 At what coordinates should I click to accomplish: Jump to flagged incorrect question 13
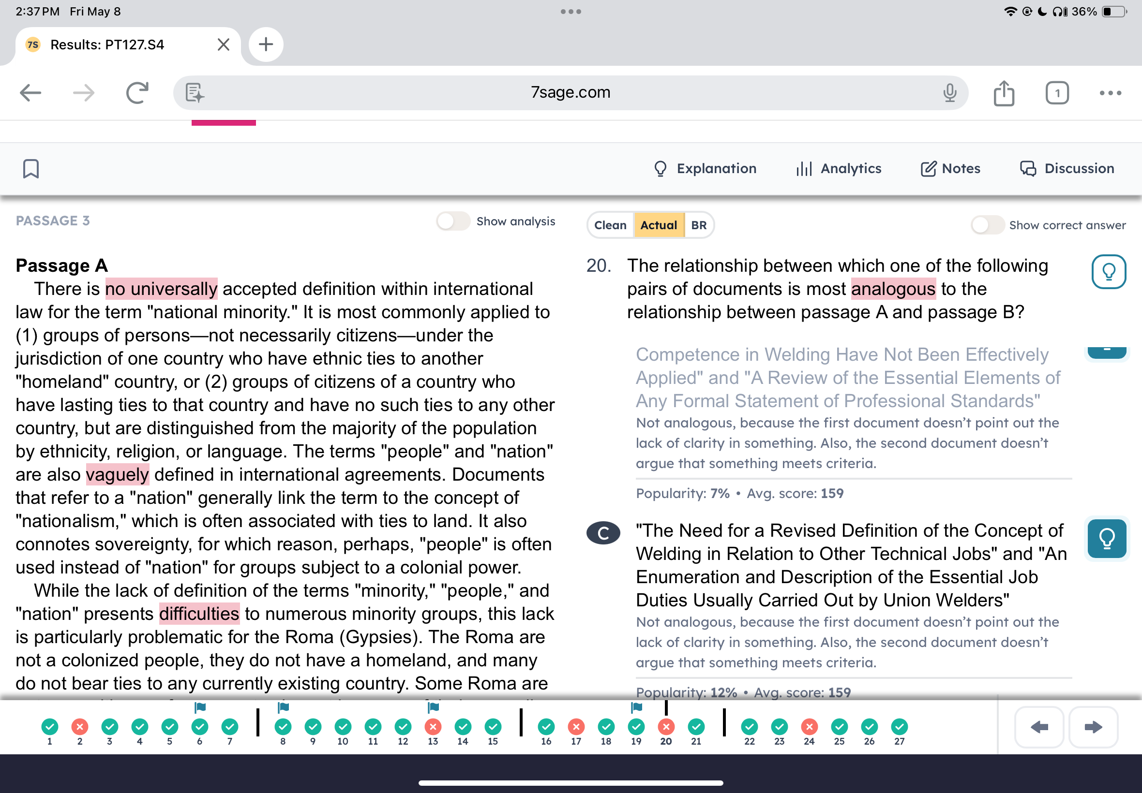(433, 727)
